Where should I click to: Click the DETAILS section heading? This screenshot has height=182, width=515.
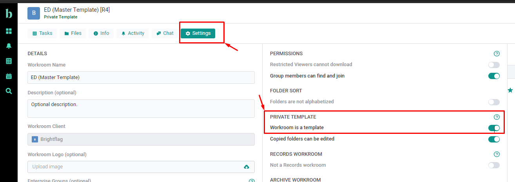[37, 54]
